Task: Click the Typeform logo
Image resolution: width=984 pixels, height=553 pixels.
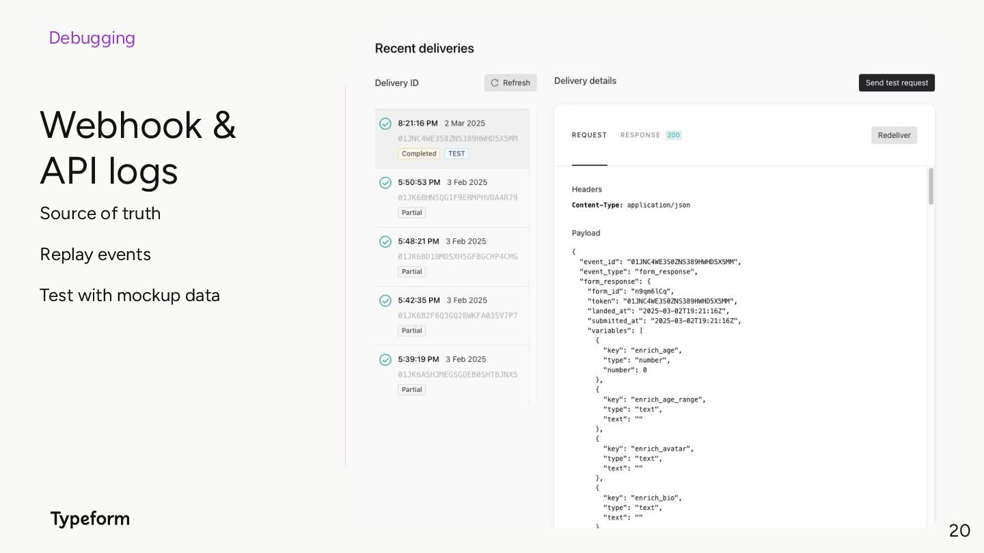Action: pyautogui.click(x=90, y=519)
